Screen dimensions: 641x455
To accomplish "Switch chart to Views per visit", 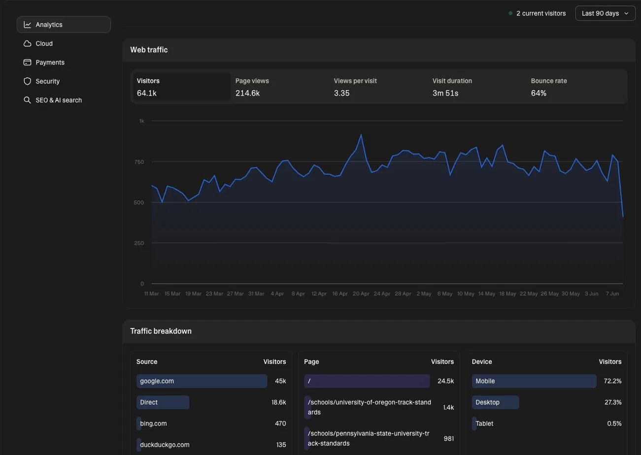I will 378,87.
